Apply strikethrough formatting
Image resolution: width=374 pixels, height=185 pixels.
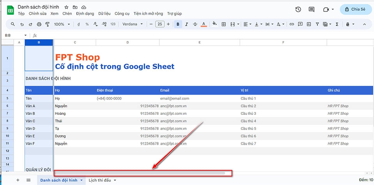(195, 24)
